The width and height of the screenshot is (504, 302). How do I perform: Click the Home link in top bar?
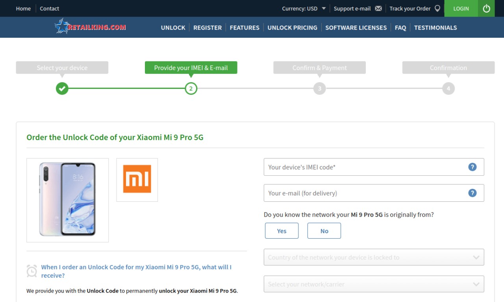(23, 8)
